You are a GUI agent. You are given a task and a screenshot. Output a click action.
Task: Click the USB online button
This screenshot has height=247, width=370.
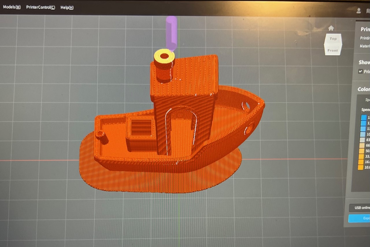(x=361, y=207)
